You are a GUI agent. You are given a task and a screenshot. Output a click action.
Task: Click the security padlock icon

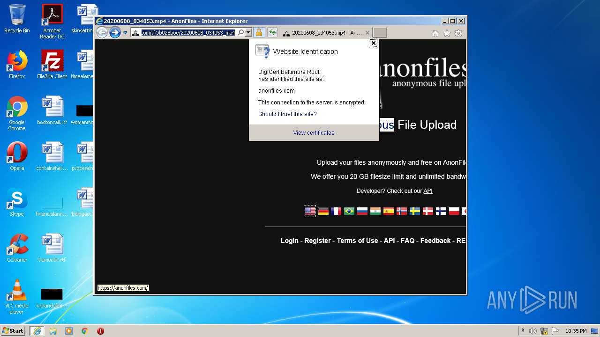tap(259, 33)
